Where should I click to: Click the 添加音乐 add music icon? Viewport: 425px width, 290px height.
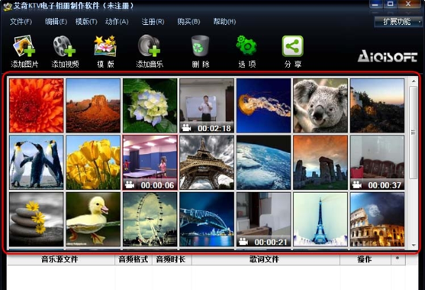pyautogui.click(x=149, y=45)
